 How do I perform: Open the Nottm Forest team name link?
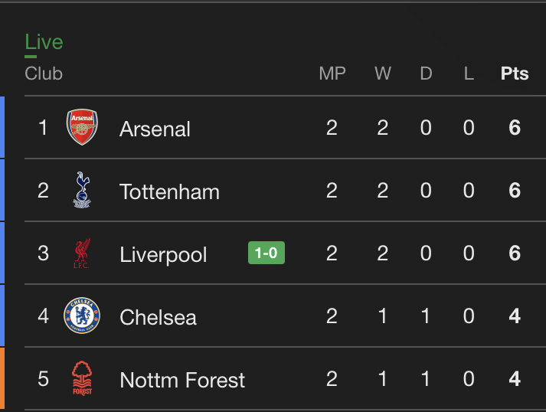click(x=182, y=380)
